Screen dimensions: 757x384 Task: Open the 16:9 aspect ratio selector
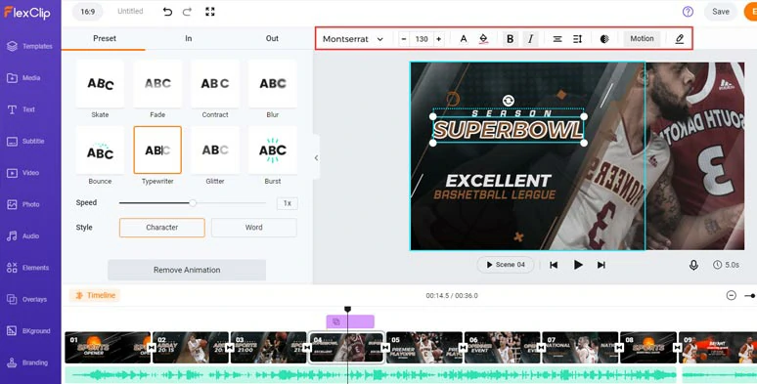(x=87, y=12)
